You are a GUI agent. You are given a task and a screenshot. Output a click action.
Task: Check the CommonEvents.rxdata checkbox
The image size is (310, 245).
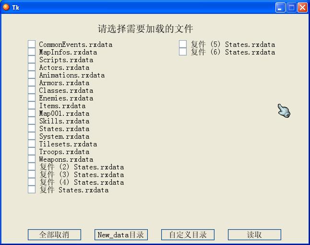[x=32, y=44]
